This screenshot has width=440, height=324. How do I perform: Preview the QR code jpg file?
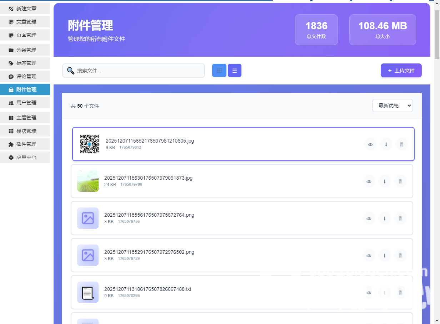(370, 144)
